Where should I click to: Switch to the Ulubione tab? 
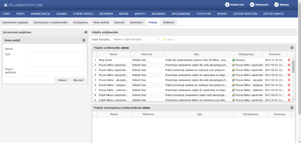pyautogui.click(x=168, y=22)
